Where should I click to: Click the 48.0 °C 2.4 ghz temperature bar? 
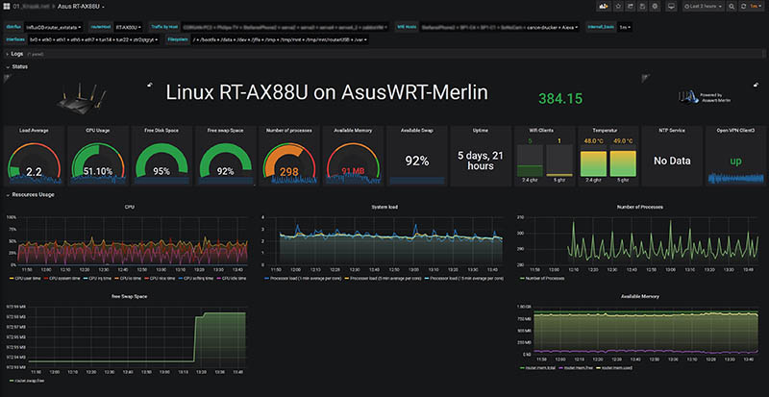click(x=592, y=163)
